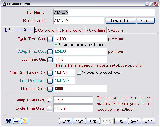This screenshot has width=160, height=127.
Task: Switch to the 1 Running Costs tab
Action: tap(18, 30)
